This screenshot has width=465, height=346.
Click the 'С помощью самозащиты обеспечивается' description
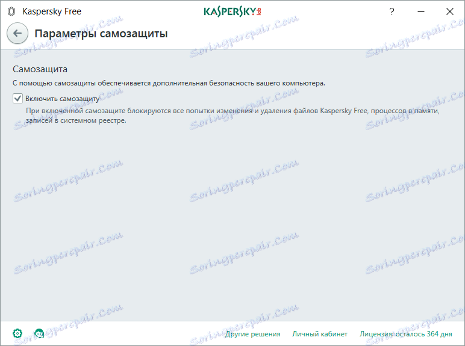169,83
